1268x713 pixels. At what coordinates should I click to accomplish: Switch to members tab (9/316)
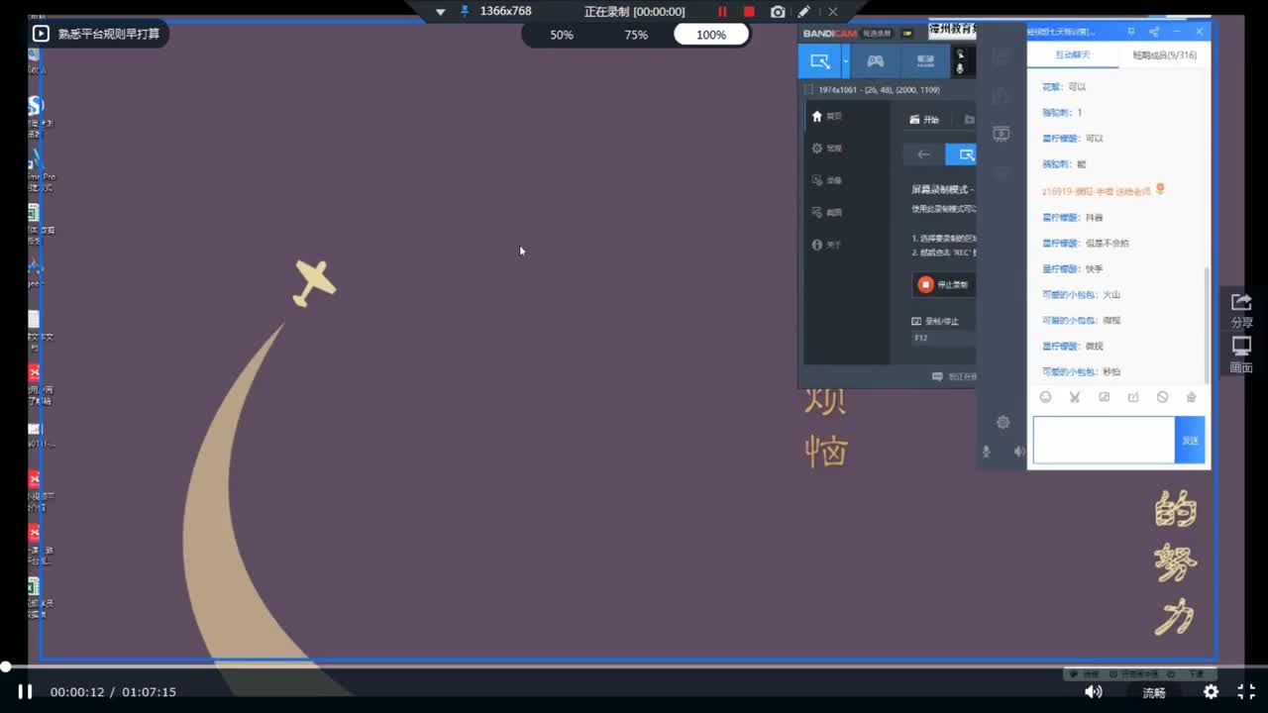click(1165, 55)
